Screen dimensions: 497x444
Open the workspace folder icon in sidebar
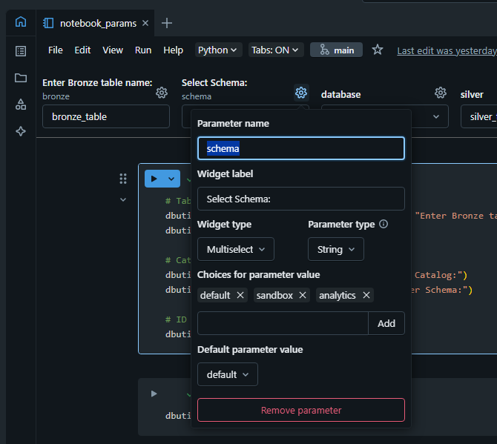(x=21, y=78)
